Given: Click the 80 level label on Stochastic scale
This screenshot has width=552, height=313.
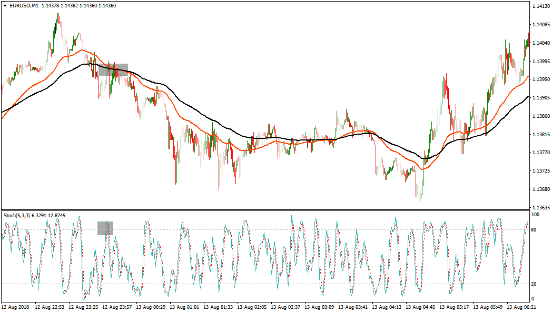Looking at the screenshot, I should [x=534, y=229].
